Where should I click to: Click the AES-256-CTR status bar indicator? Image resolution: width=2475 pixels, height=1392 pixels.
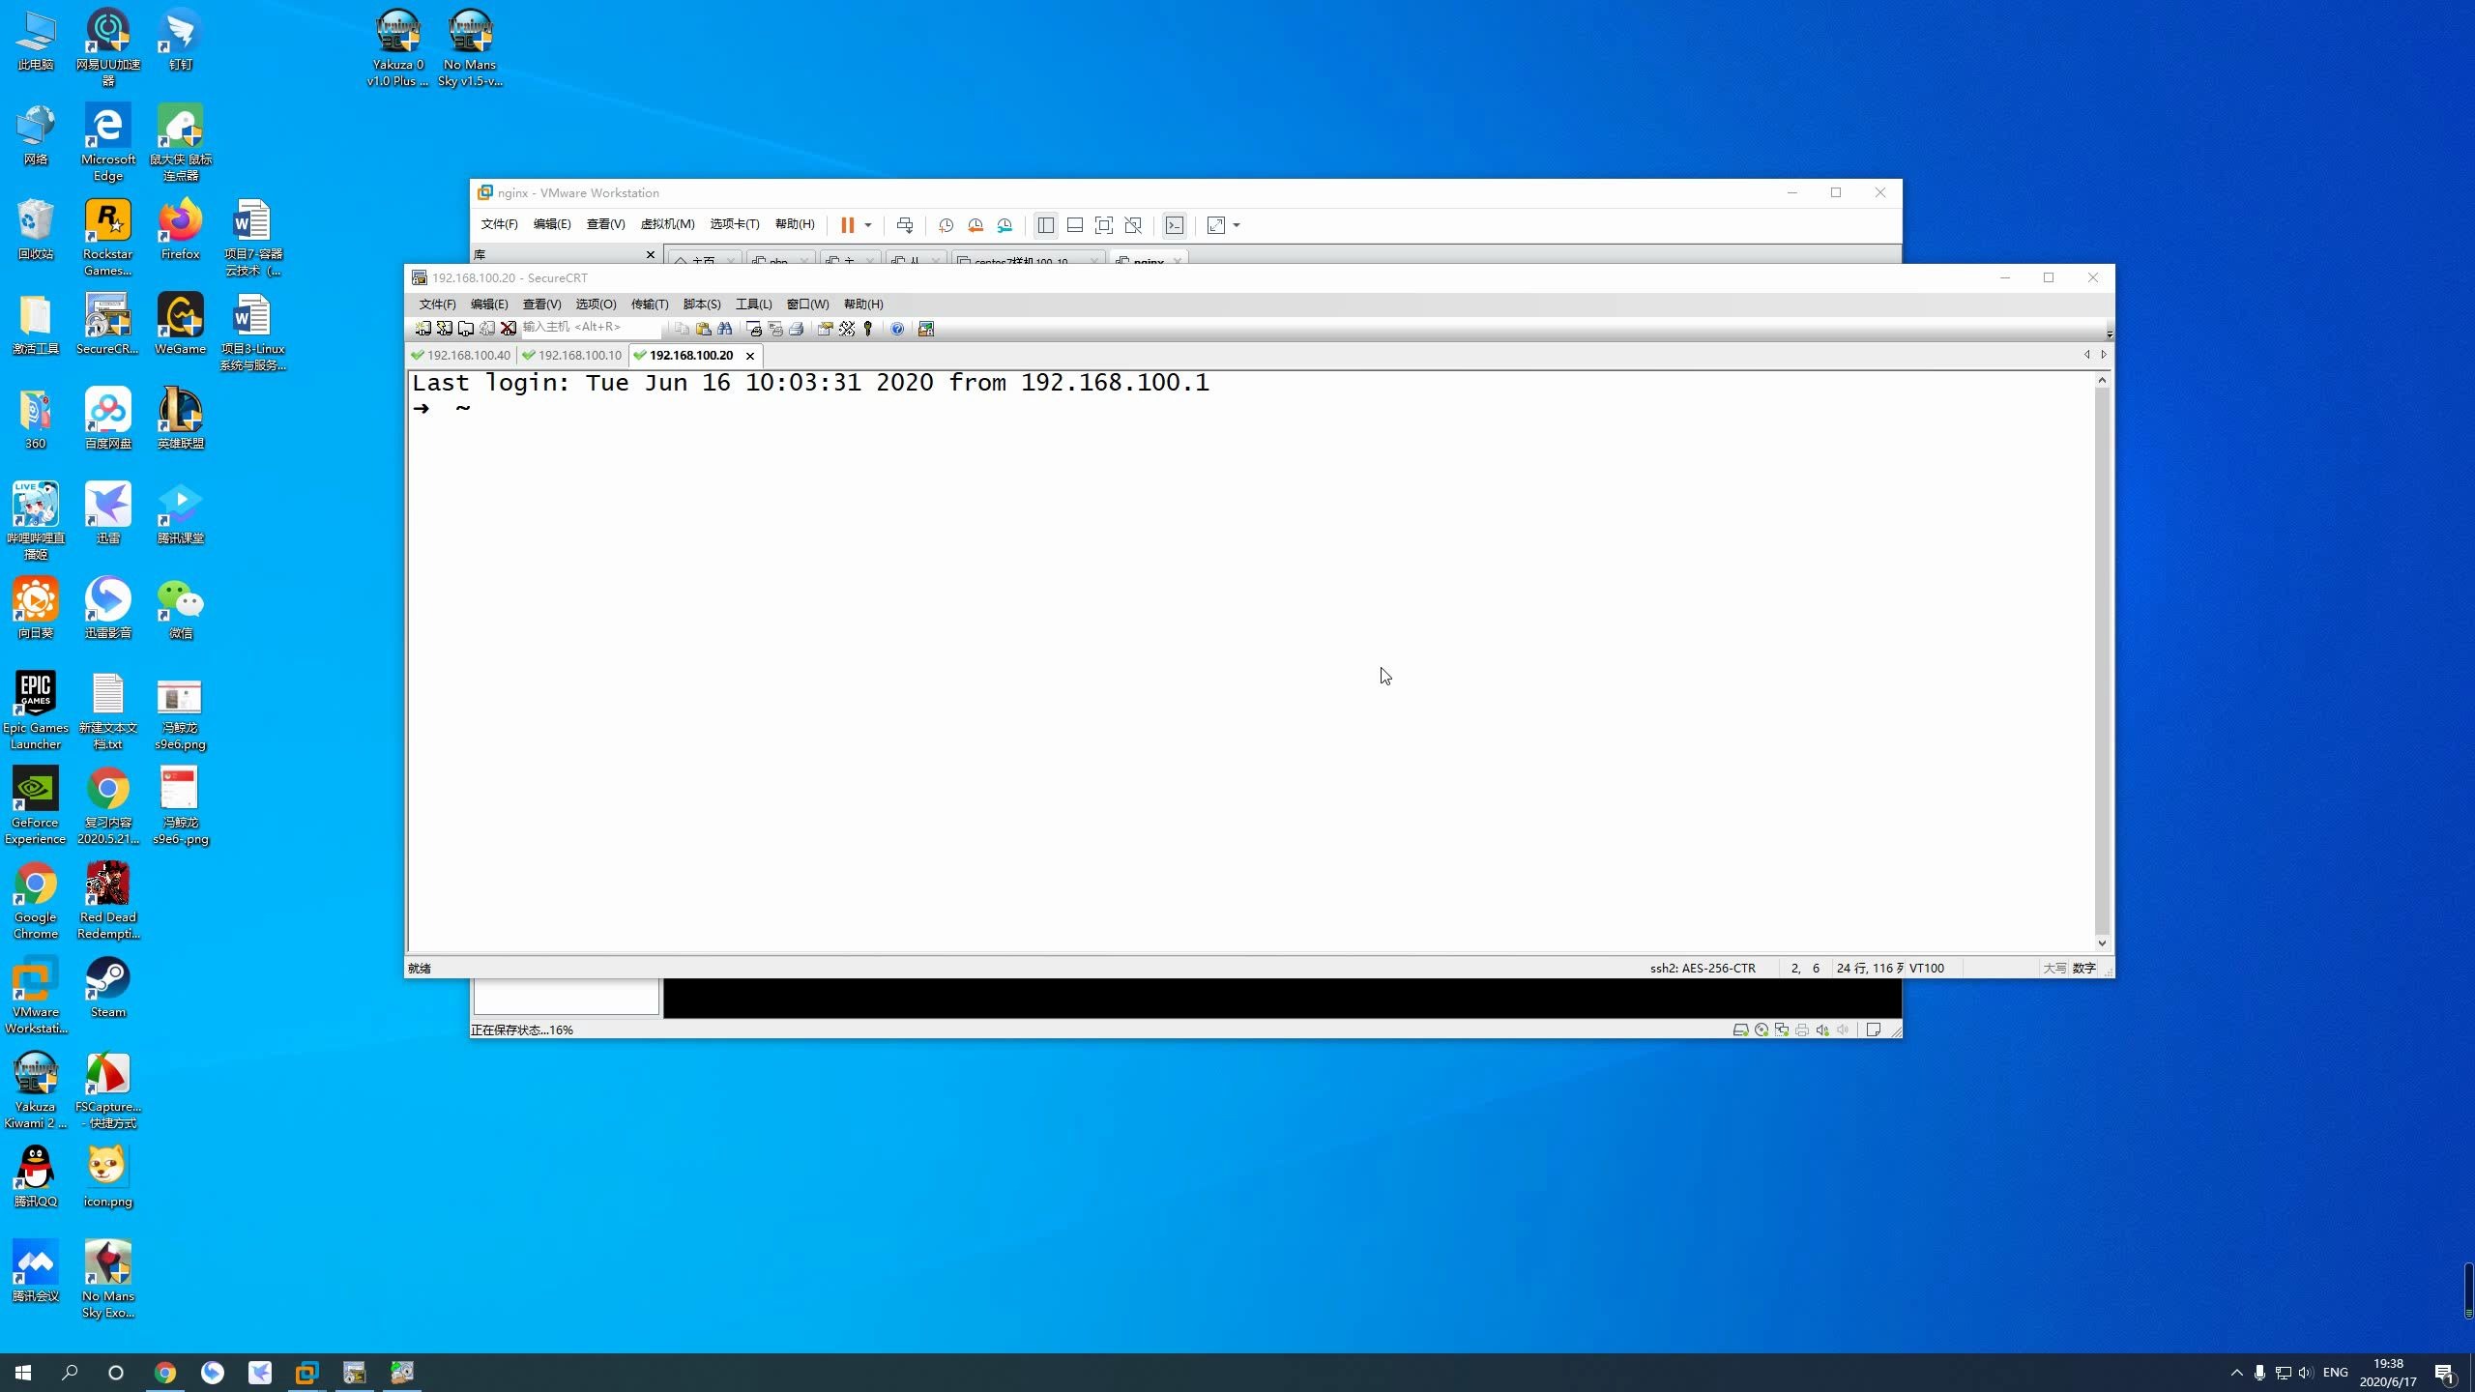[1703, 967]
